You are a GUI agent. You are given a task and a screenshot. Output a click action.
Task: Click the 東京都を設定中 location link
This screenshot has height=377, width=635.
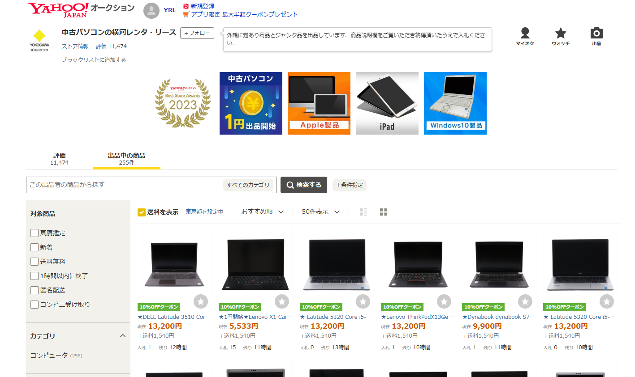(205, 212)
